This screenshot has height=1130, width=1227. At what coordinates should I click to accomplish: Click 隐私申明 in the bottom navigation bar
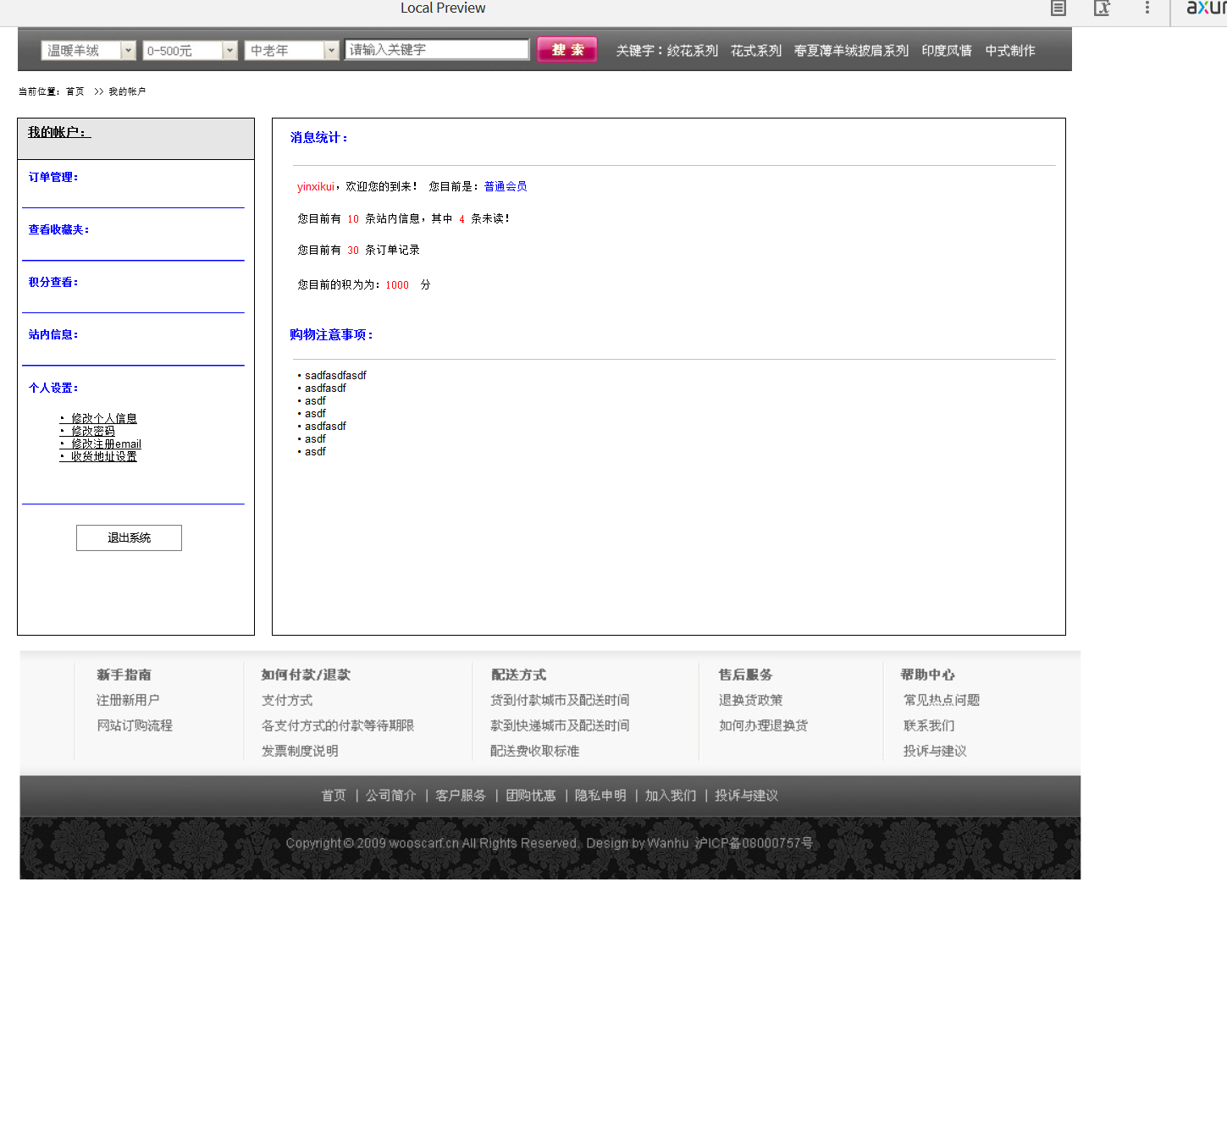point(600,796)
